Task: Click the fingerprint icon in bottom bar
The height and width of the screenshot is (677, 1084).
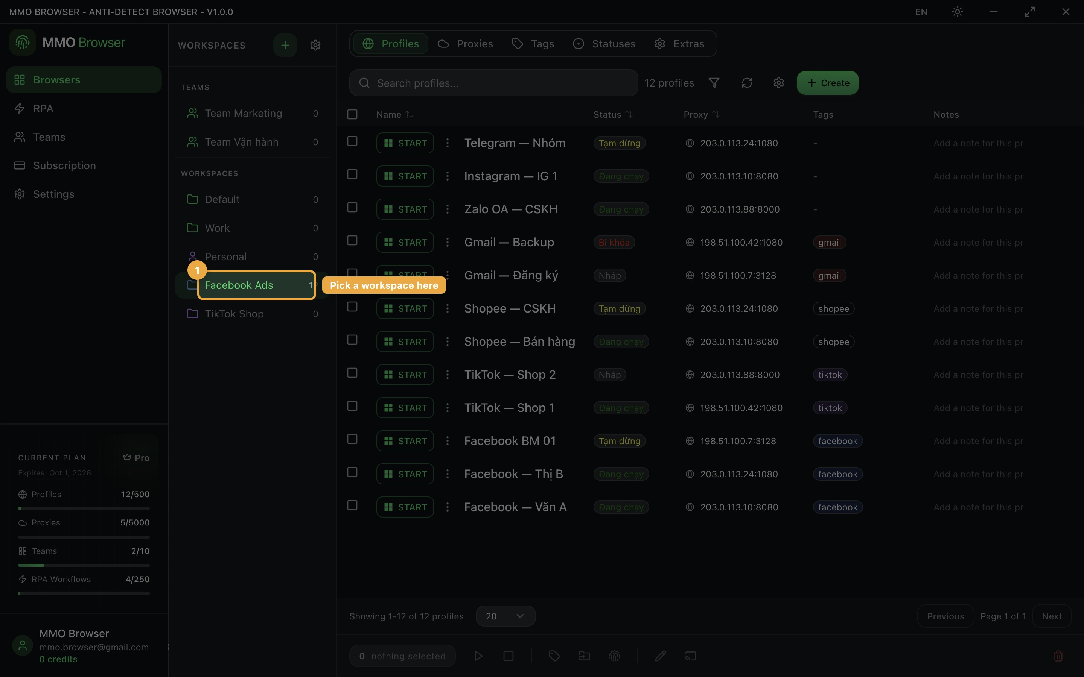Action: click(615, 656)
